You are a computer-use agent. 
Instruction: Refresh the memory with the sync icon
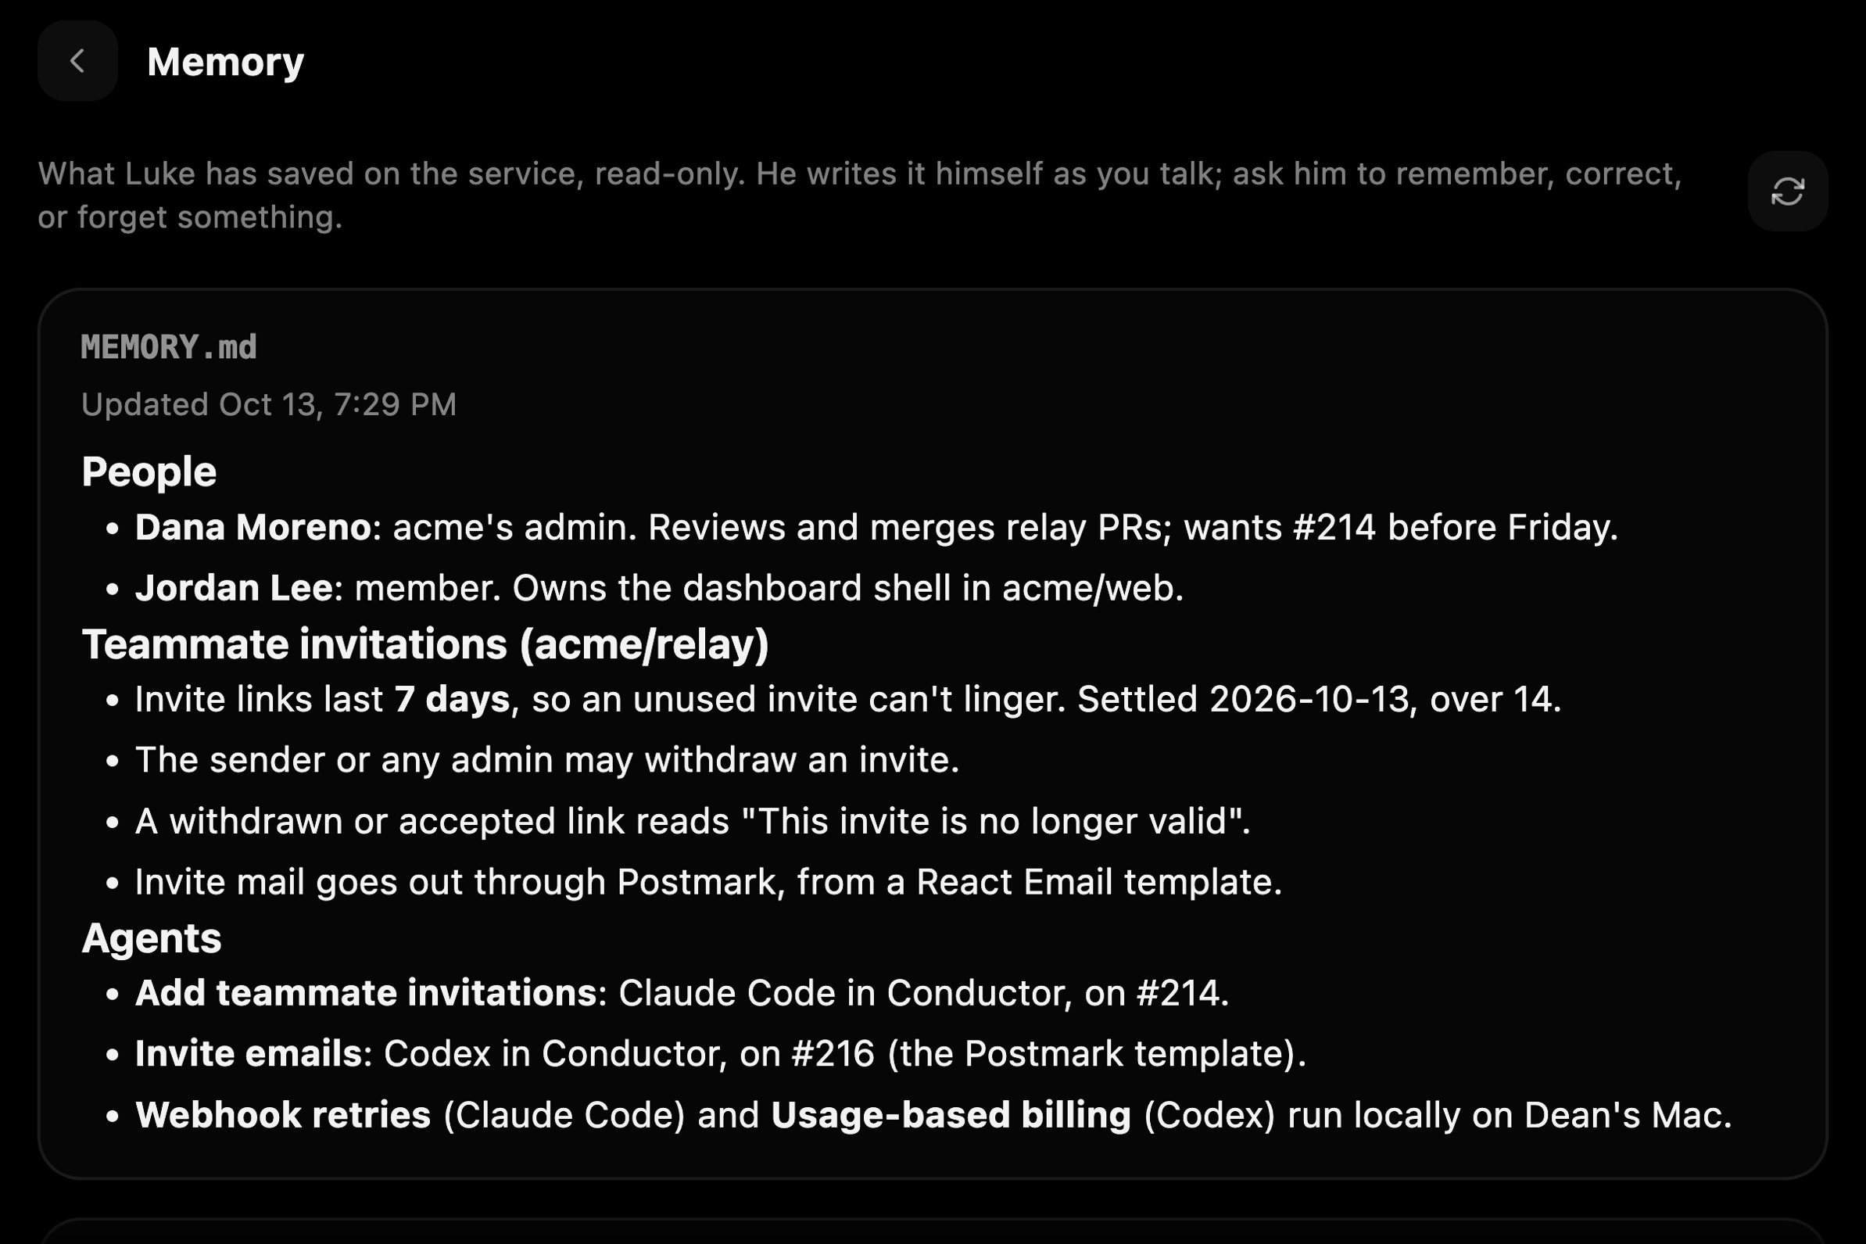(1788, 192)
